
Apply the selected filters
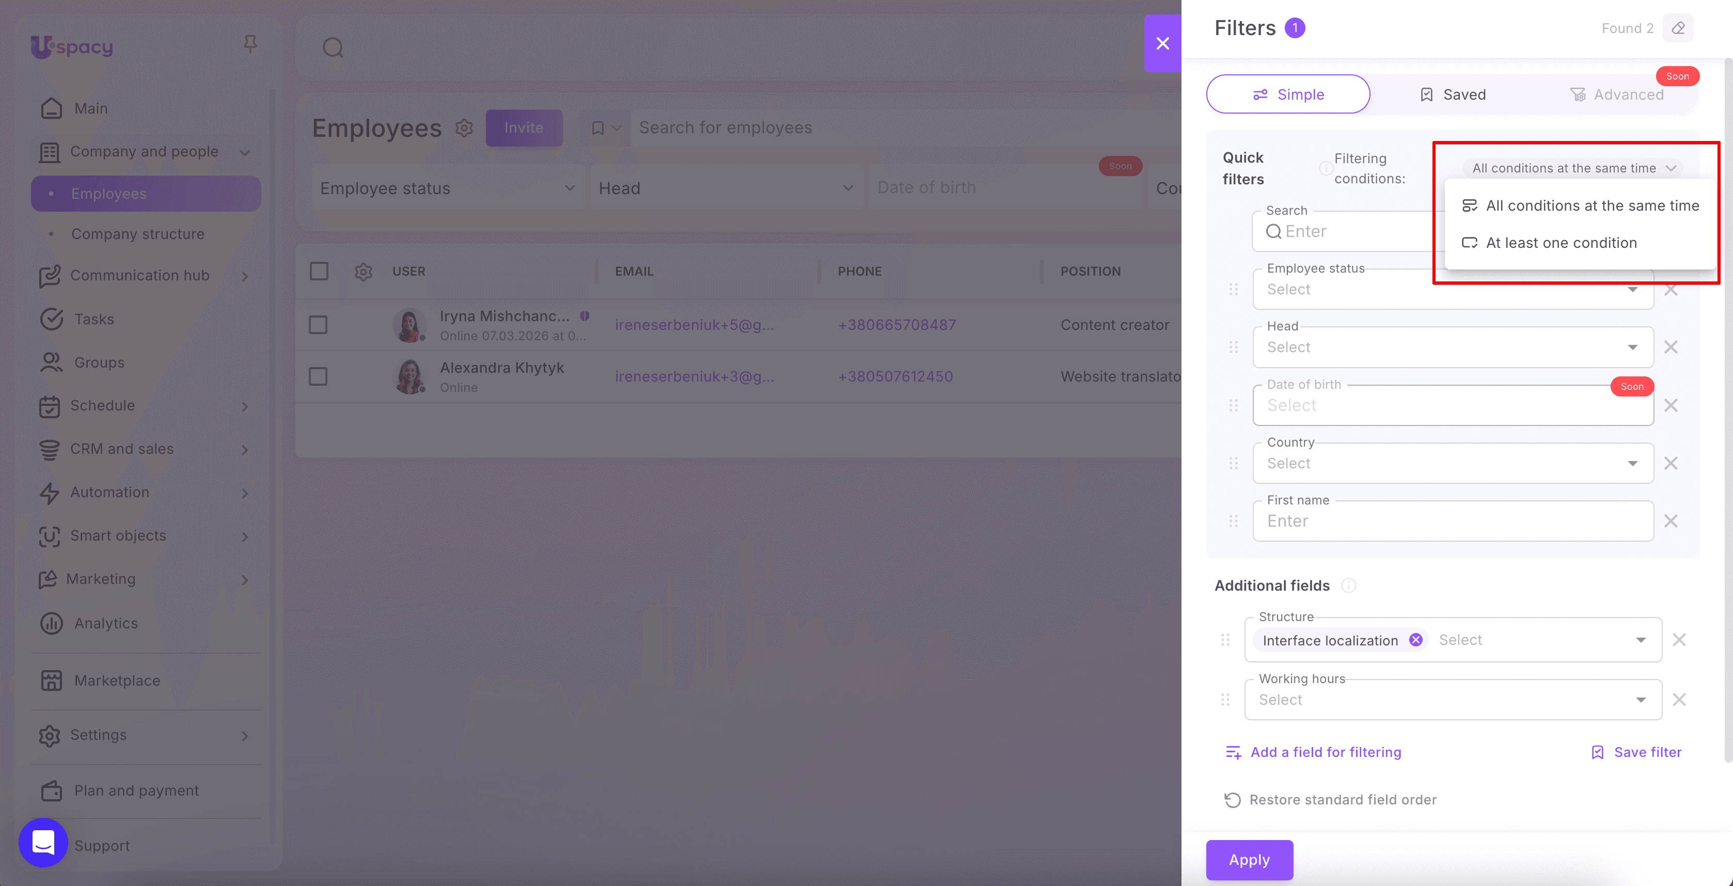coord(1249,860)
